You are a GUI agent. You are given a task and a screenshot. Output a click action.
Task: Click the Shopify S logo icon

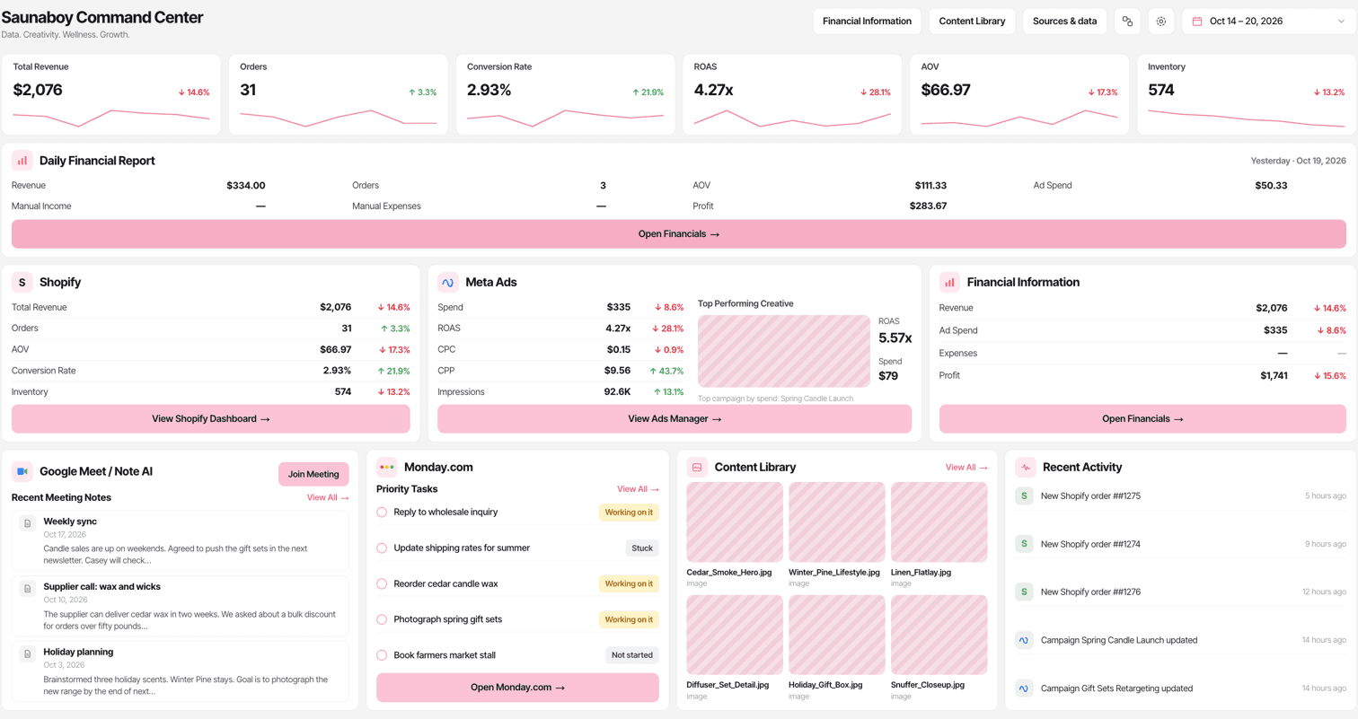point(22,282)
